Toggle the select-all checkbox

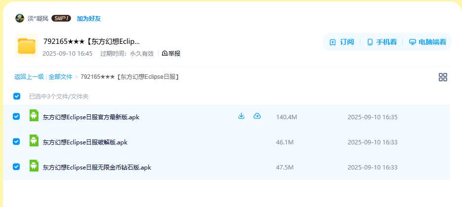(17, 96)
